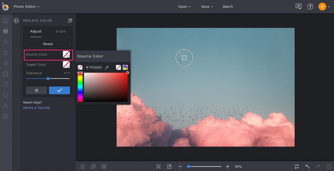Open the help question mark icon

310,6
